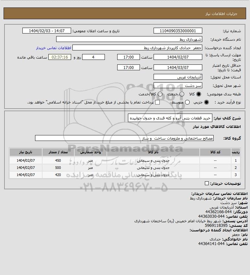
Task: Click the countdown timer 02:37:16
Action: click(60, 57)
